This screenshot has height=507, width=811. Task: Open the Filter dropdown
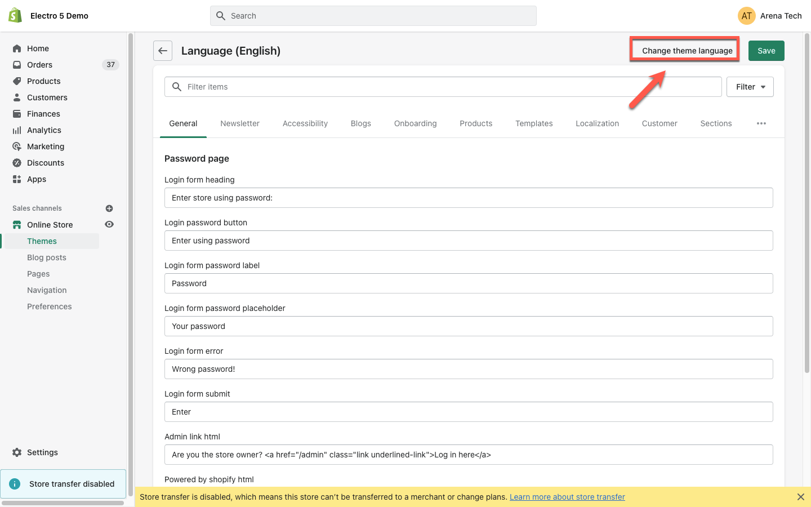[750, 87]
